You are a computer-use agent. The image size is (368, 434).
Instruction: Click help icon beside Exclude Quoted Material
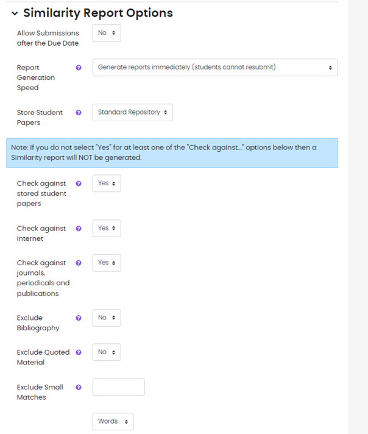(x=79, y=352)
